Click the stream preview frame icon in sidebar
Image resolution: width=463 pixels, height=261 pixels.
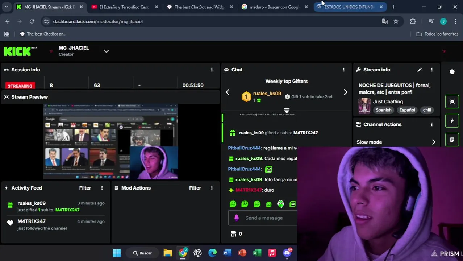452,101
